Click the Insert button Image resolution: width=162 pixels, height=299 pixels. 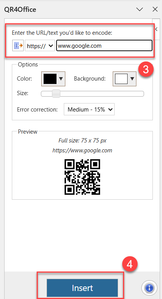pos(82,288)
